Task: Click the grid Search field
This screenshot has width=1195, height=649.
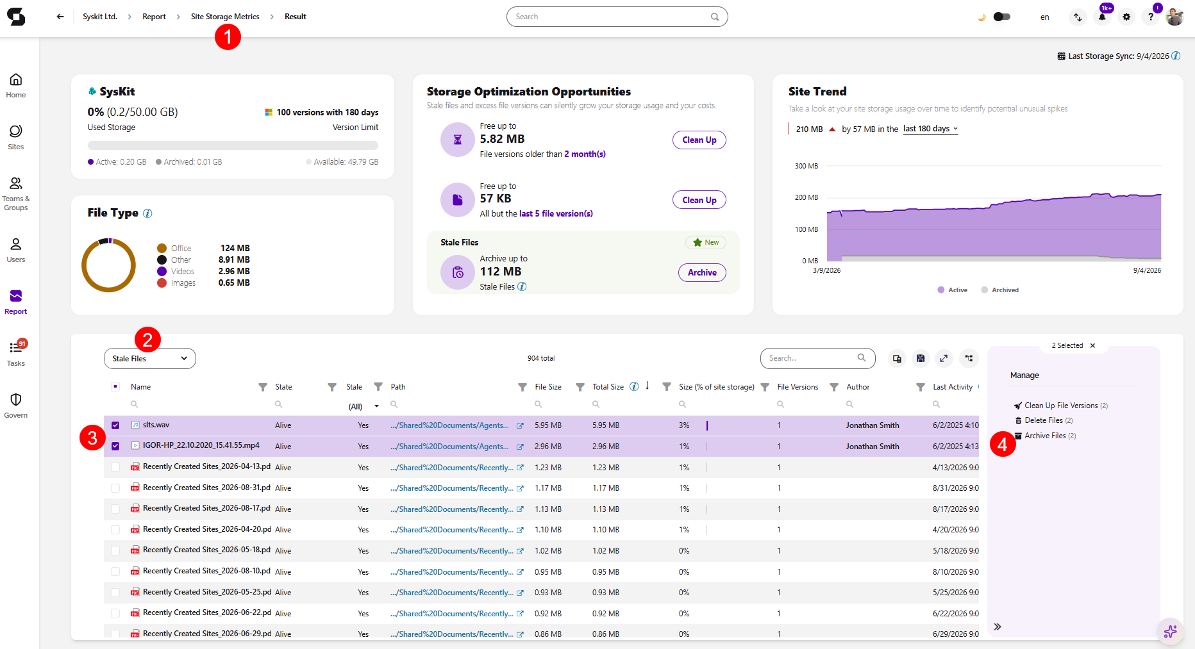Action: tap(817, 358)
